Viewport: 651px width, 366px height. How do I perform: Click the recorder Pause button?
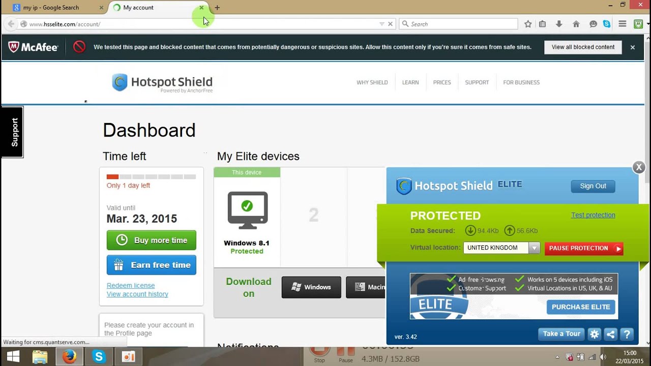(346, 354)
